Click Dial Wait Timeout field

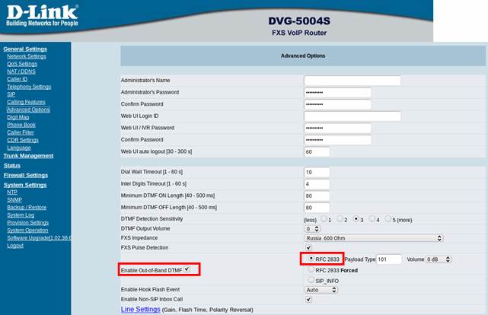pos(317,172)
